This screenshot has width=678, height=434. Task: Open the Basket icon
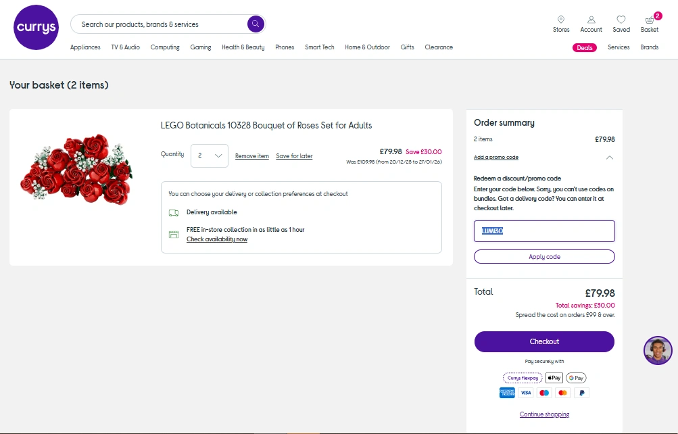[650, 20]
